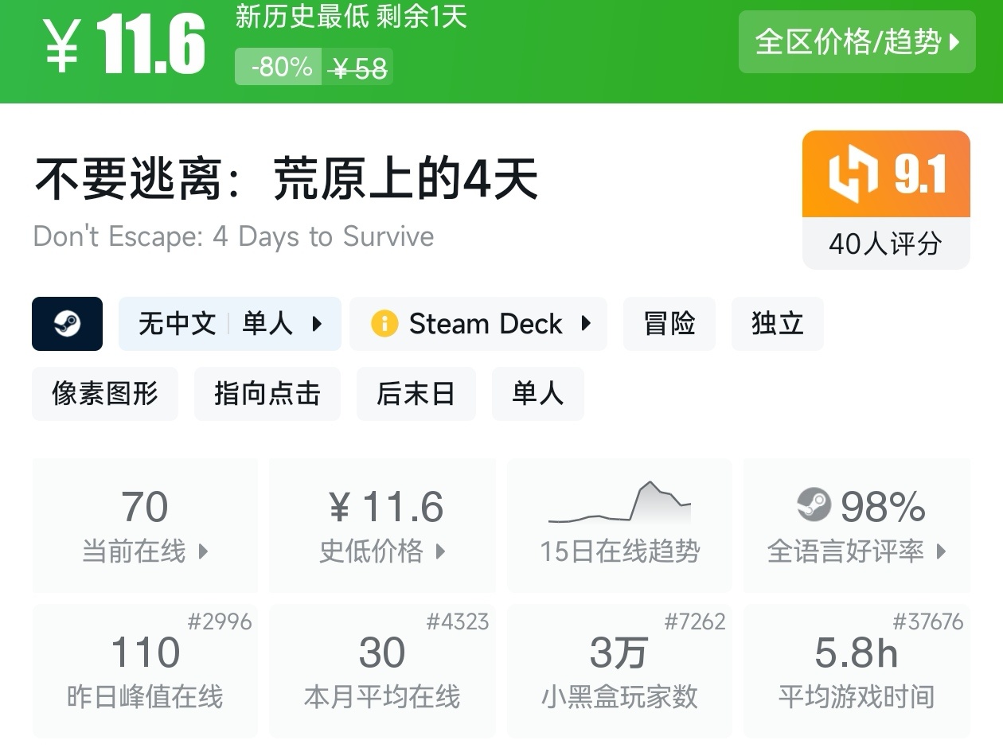Screen dimensions: 1003x748
Task: Open the 史低价格 arrow details
Action: pyautogui.click(x=440, y=551)
